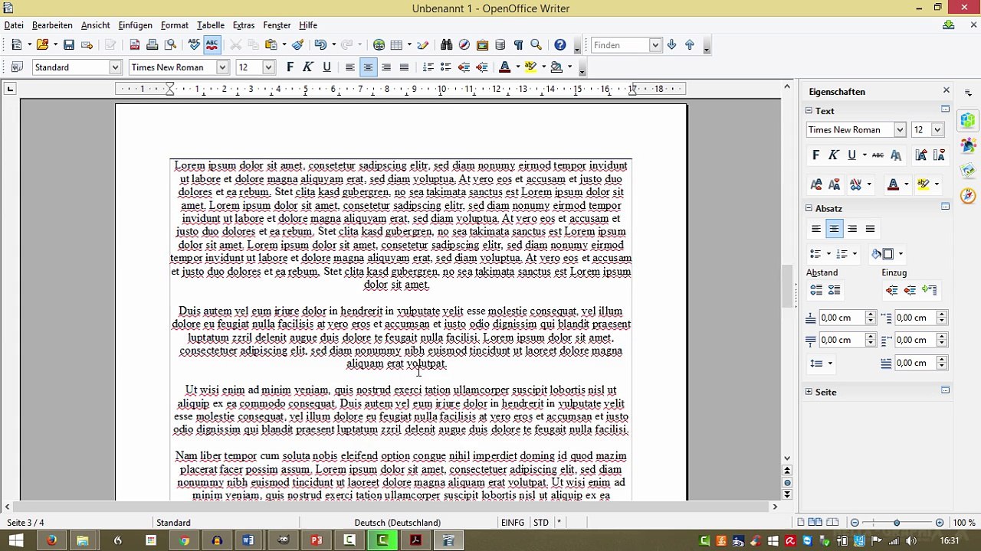Open the Zoom magnifier icon
This screenshot has height=551, width=981.
pyautogui.click(x=536, y=45)
